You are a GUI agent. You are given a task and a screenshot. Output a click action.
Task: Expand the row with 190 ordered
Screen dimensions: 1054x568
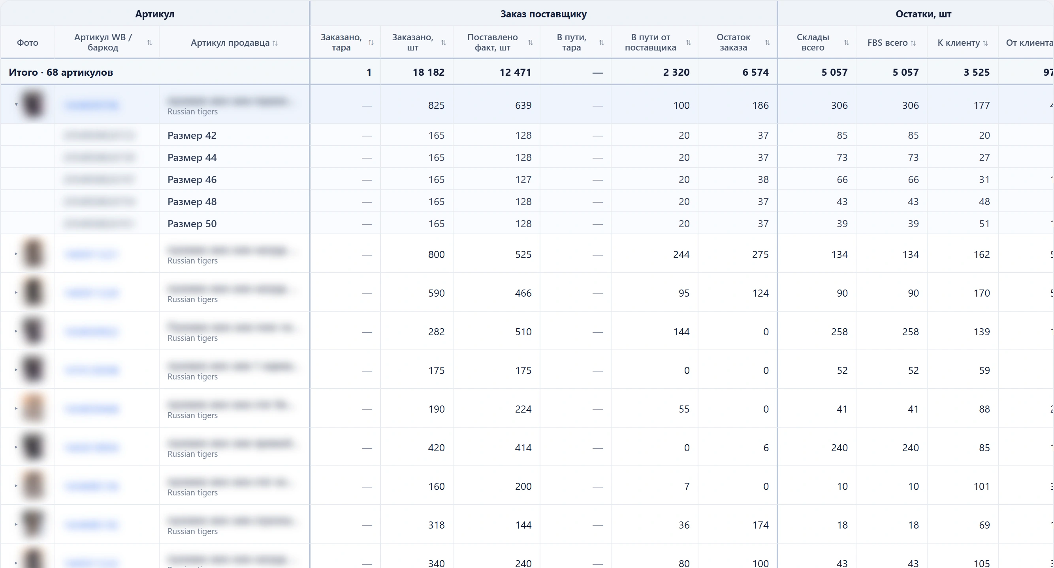[16, 408]
